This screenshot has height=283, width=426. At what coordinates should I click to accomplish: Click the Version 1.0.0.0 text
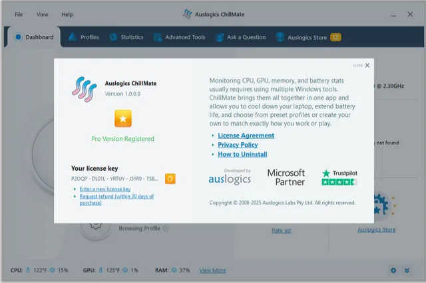click(122, 94)
